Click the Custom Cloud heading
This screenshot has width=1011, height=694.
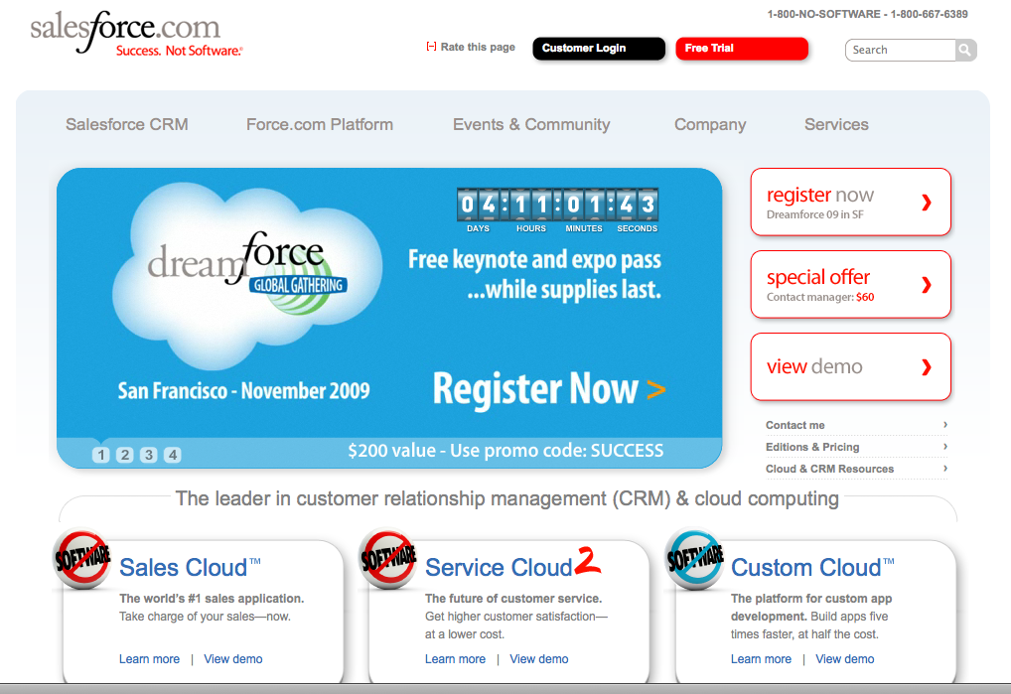pyautogui.click(x=812, y=568)
